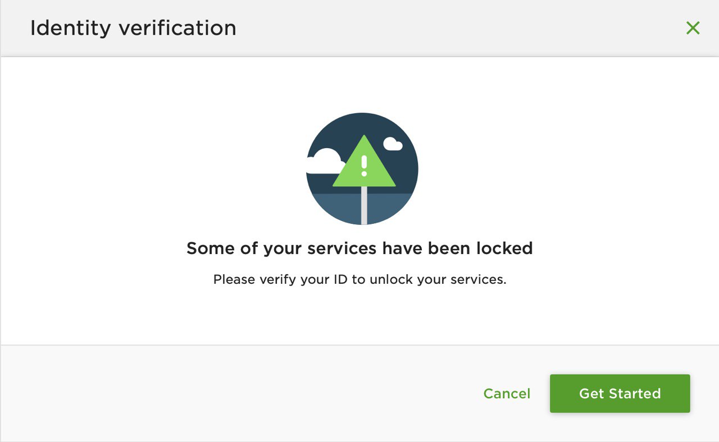Close the Identity verification dialog with the X
The width and height of the screenshot is (719, 442).
click(x=693, y=28)
